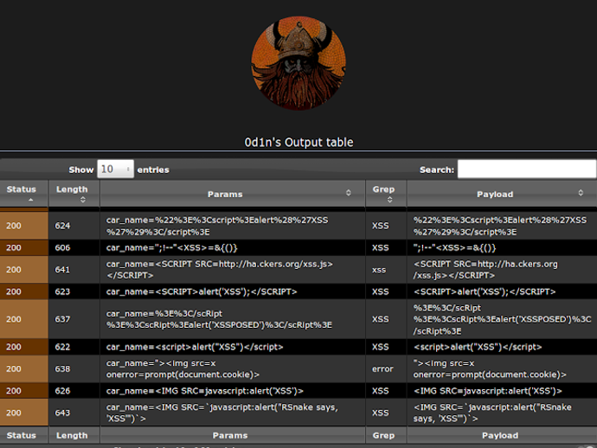Click the Status column ascending arrow icon
The image size is (597, 448).
[x=31, y=200]
